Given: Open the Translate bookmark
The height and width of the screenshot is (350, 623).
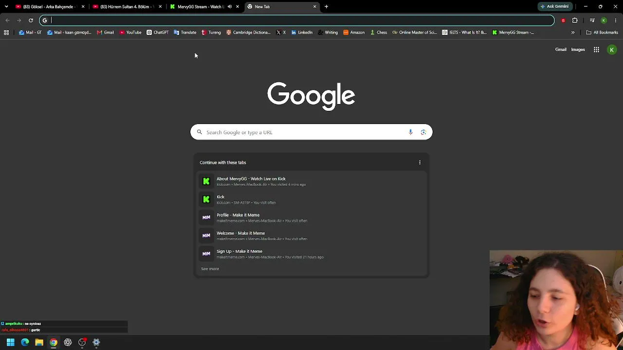Looking at the screenshot, I should 185,33.
